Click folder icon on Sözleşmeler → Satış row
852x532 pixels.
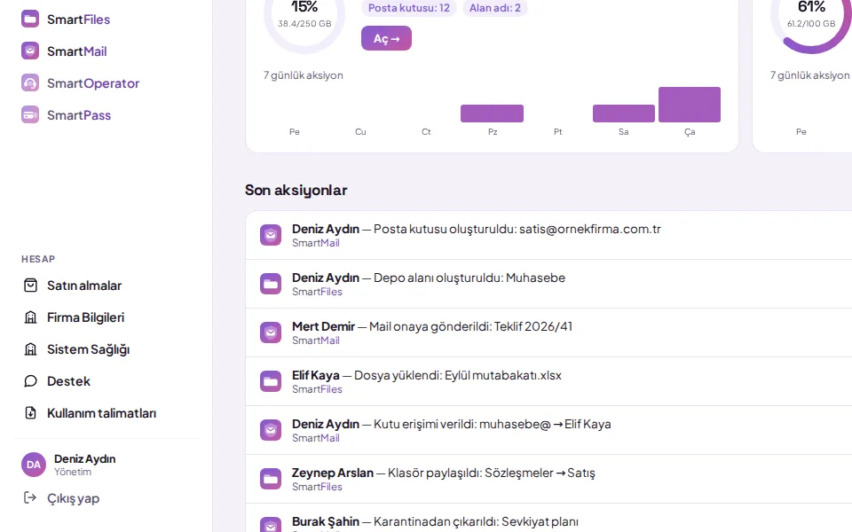(x=271, y=480)
